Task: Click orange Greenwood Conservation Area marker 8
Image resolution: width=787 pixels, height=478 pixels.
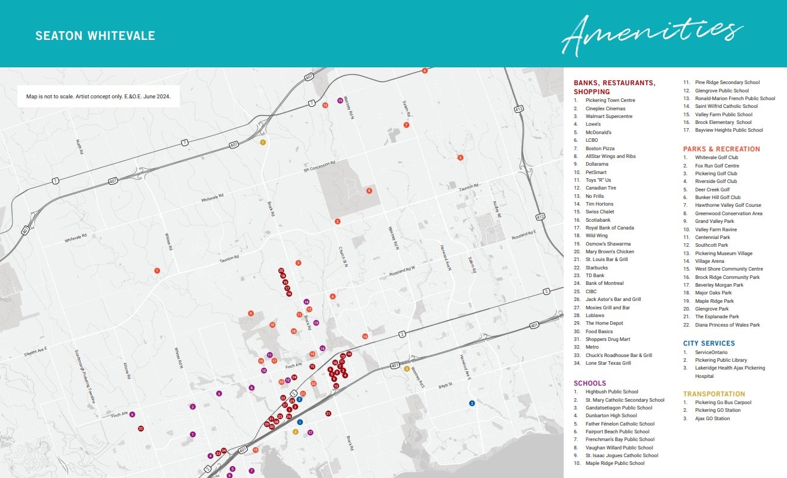Action: [369, 191]
